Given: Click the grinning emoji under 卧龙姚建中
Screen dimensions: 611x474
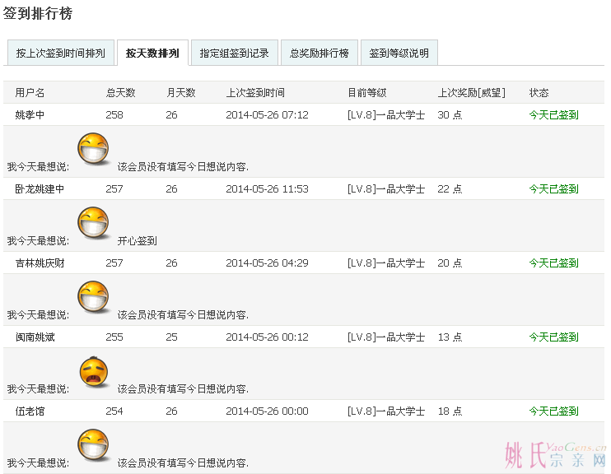Looking at the screenshot, I should [x=93, y=224].
